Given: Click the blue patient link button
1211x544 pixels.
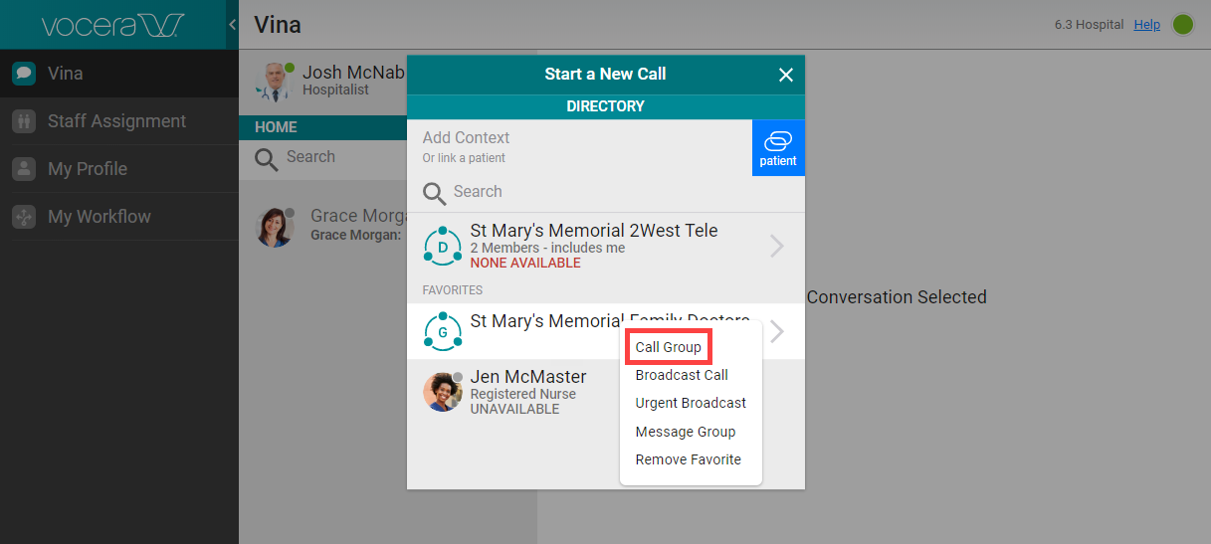Looking at the screenshot, I should [778, 148].
